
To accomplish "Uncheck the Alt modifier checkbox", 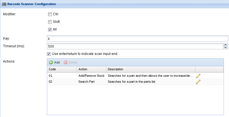I will point(50,29).
